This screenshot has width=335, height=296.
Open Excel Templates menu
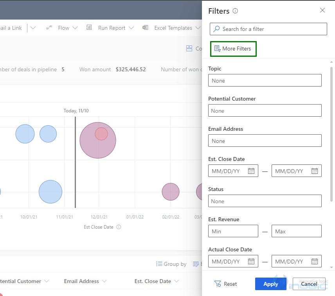coord(173,28)
